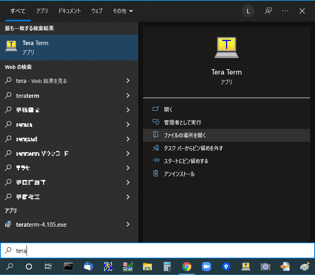Viewport: 315px width, 275px height.
Task: Click the magnifier icon in search box
Action: click(8, 250)
